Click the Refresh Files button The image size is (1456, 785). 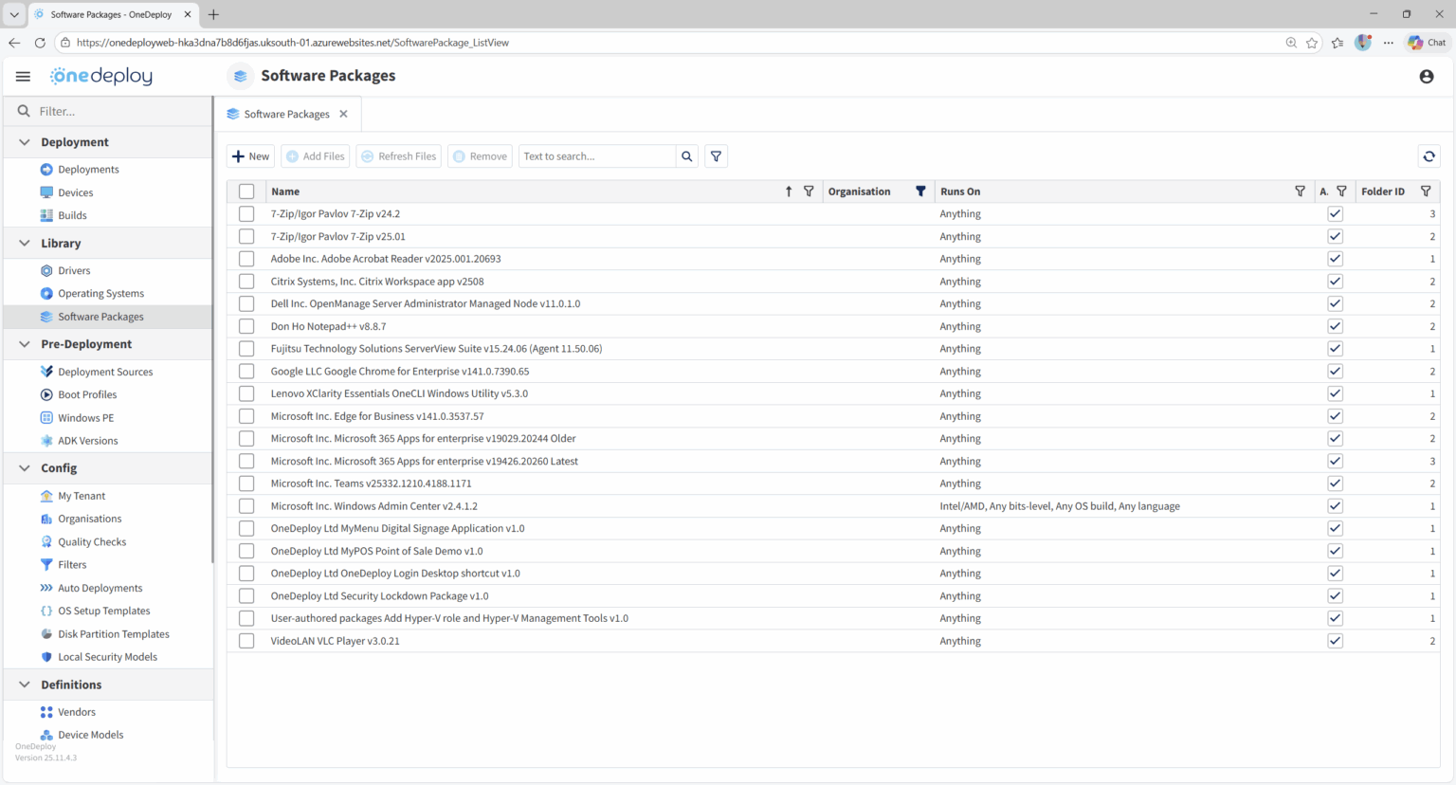pos(399,156)
